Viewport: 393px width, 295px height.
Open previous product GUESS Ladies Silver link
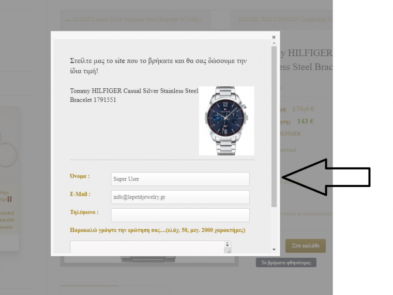pos(138,19)
